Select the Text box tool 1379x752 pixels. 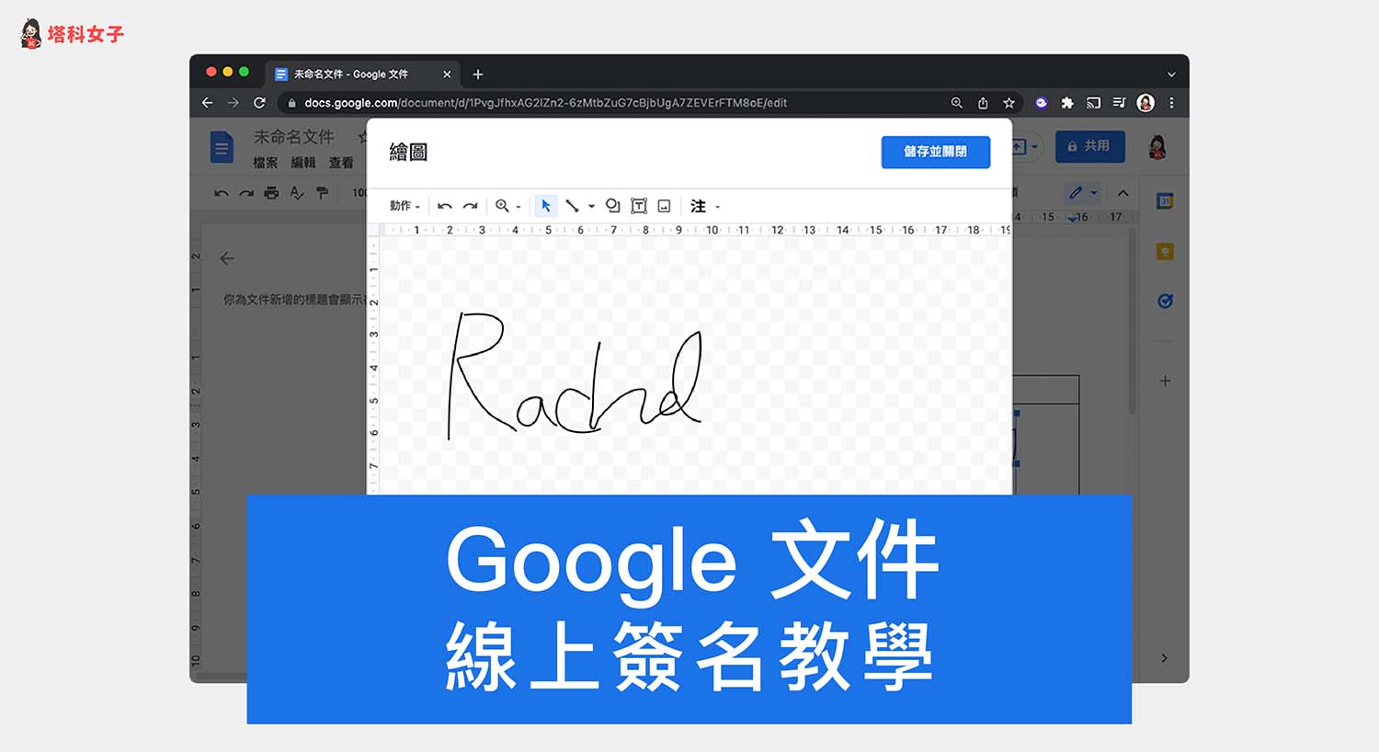[x=639, y=206]
